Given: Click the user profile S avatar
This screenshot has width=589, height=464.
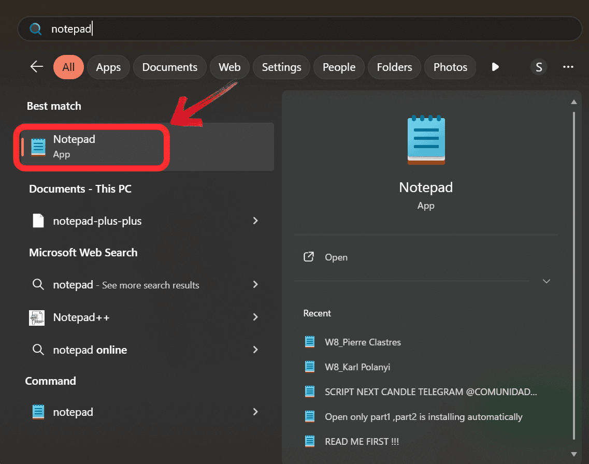Looking at the screenshot, I should point(539,67).
